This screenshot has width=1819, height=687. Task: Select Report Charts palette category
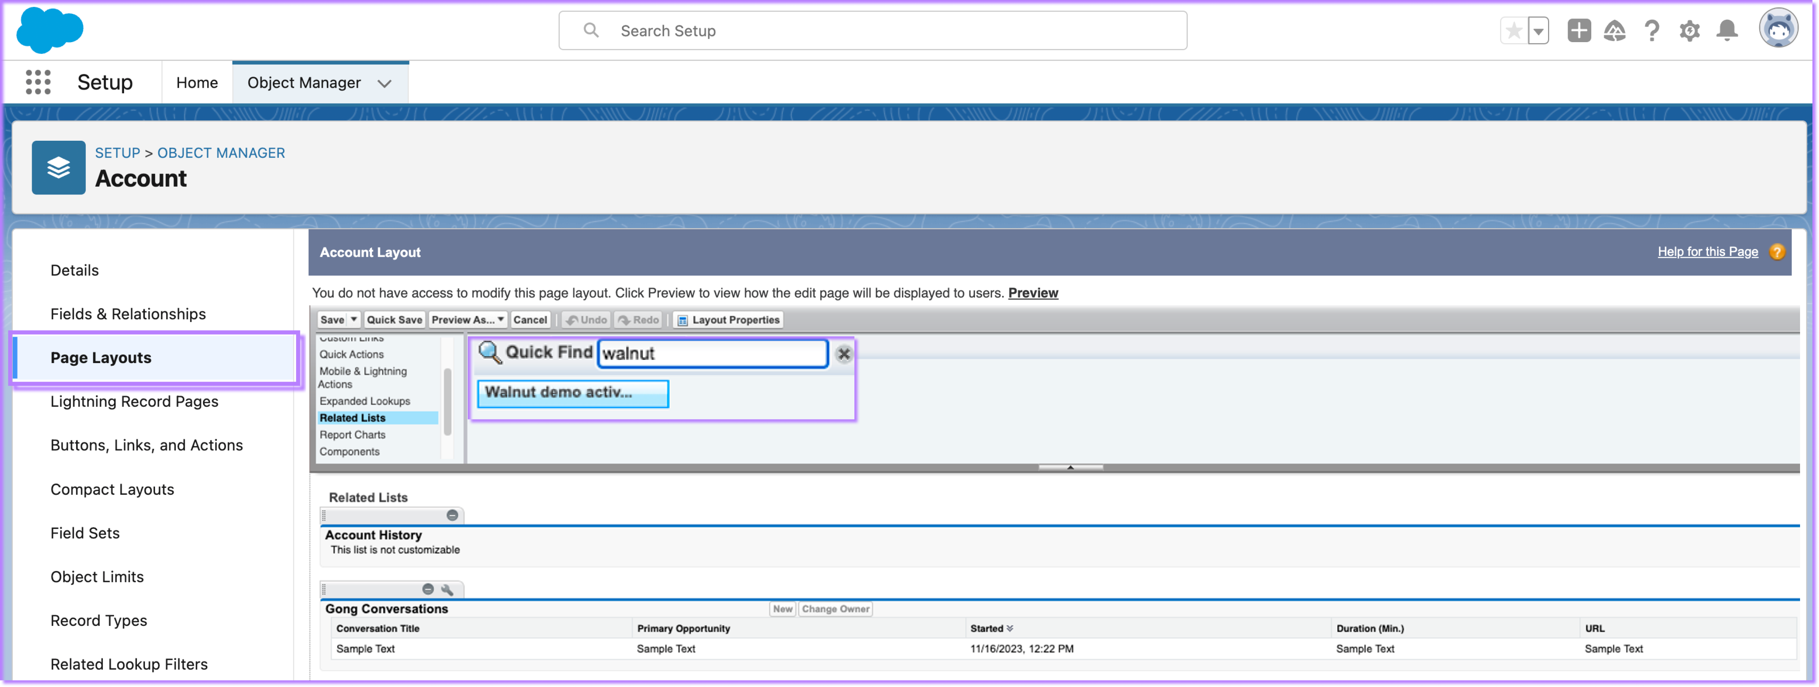(x=352, y=434)
